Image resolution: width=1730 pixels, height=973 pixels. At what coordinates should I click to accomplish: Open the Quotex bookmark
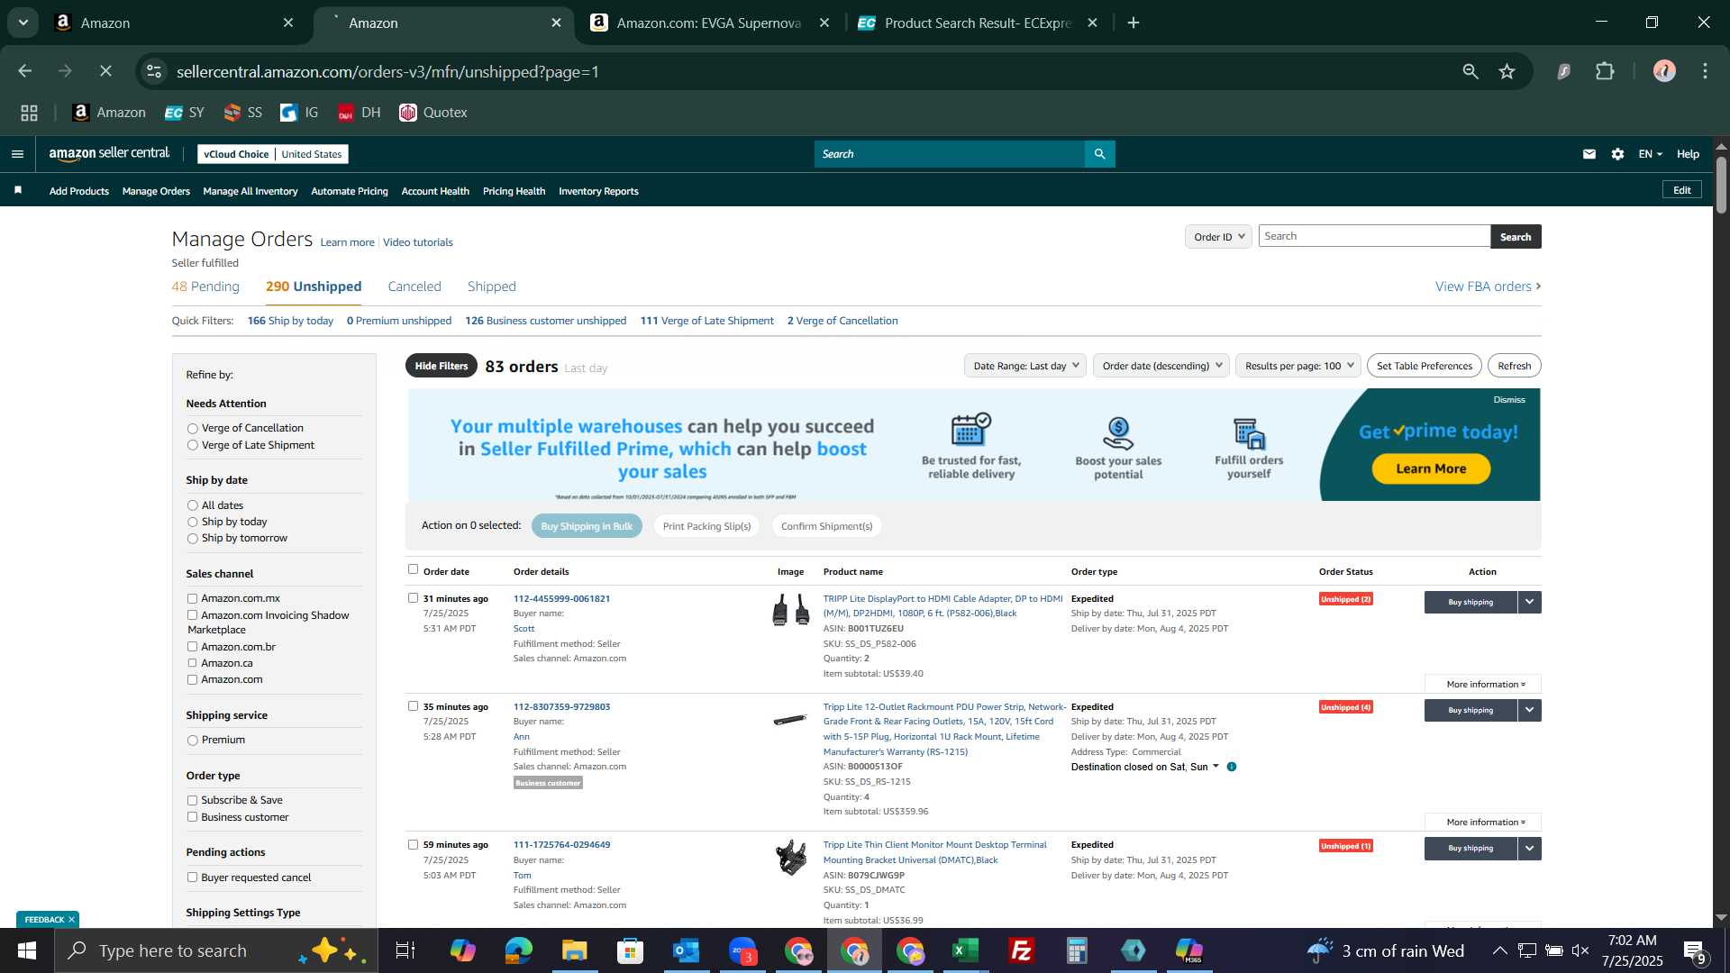tap(433, 113)
